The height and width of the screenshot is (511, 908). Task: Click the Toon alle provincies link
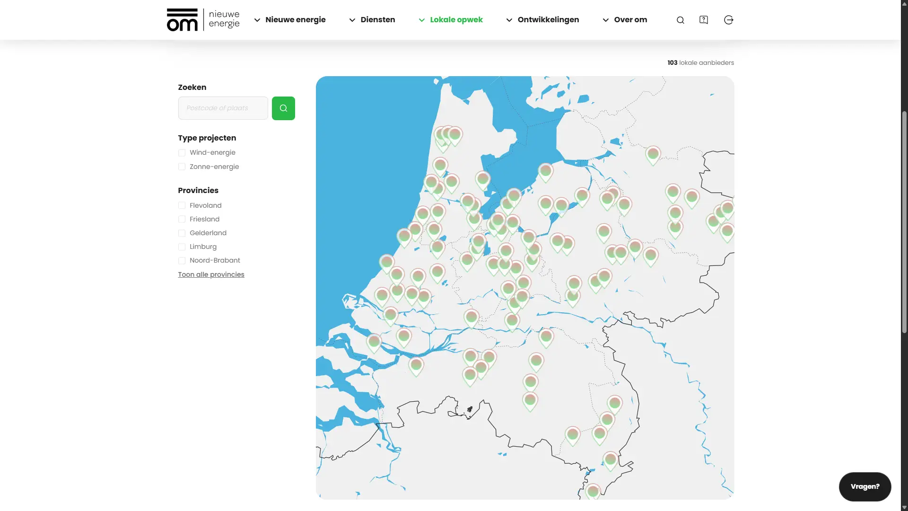coord(211,274)
